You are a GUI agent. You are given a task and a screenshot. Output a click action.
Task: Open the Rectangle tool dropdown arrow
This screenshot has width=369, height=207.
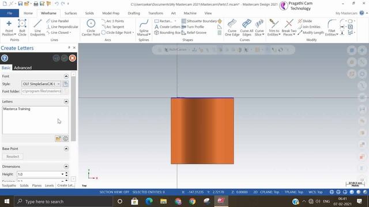175,21
